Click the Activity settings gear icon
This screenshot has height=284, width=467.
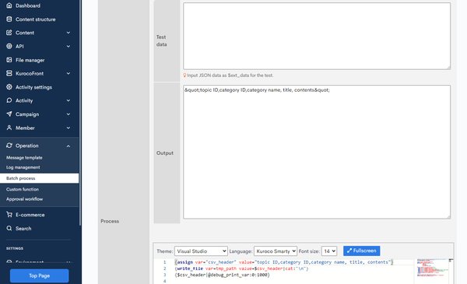click(9, 87)
